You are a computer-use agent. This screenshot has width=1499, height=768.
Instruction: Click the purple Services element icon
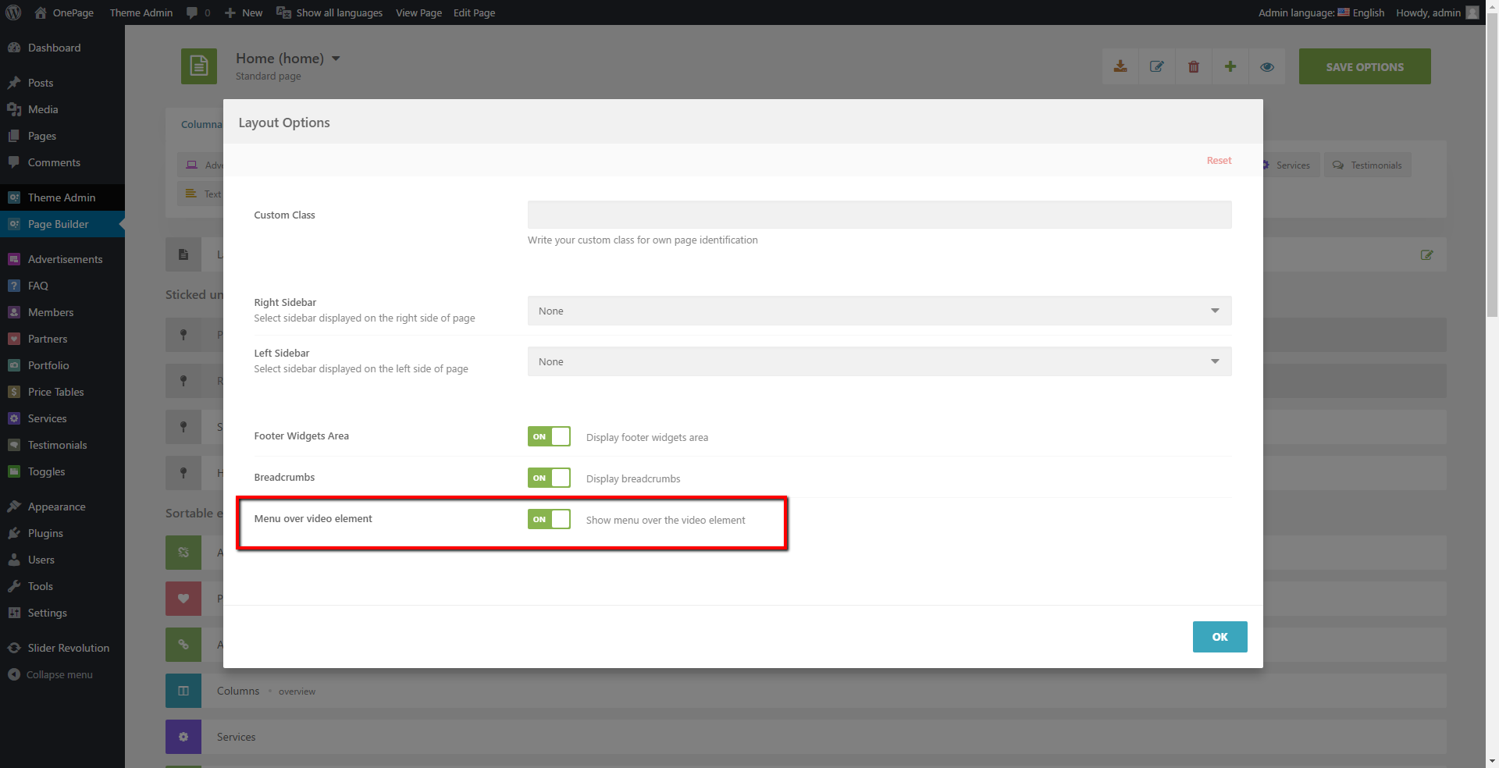pyautogui.click(x=183, y=737)
